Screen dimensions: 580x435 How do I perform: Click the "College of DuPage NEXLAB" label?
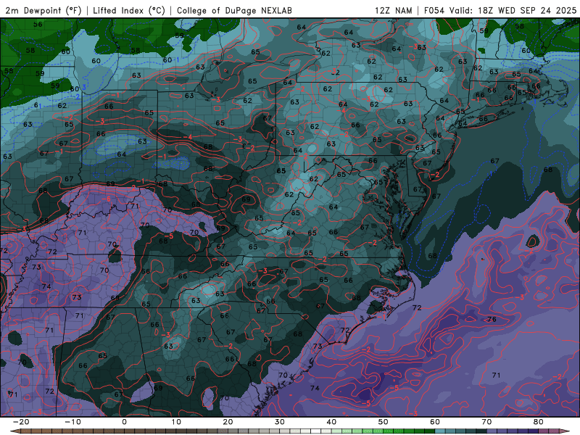(234, 10)
